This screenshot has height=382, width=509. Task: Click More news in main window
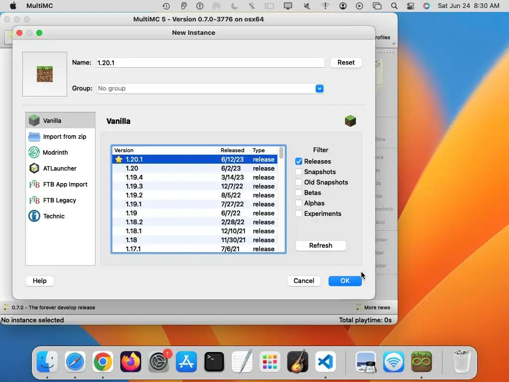pyautogui.click(x=374, y=307)
